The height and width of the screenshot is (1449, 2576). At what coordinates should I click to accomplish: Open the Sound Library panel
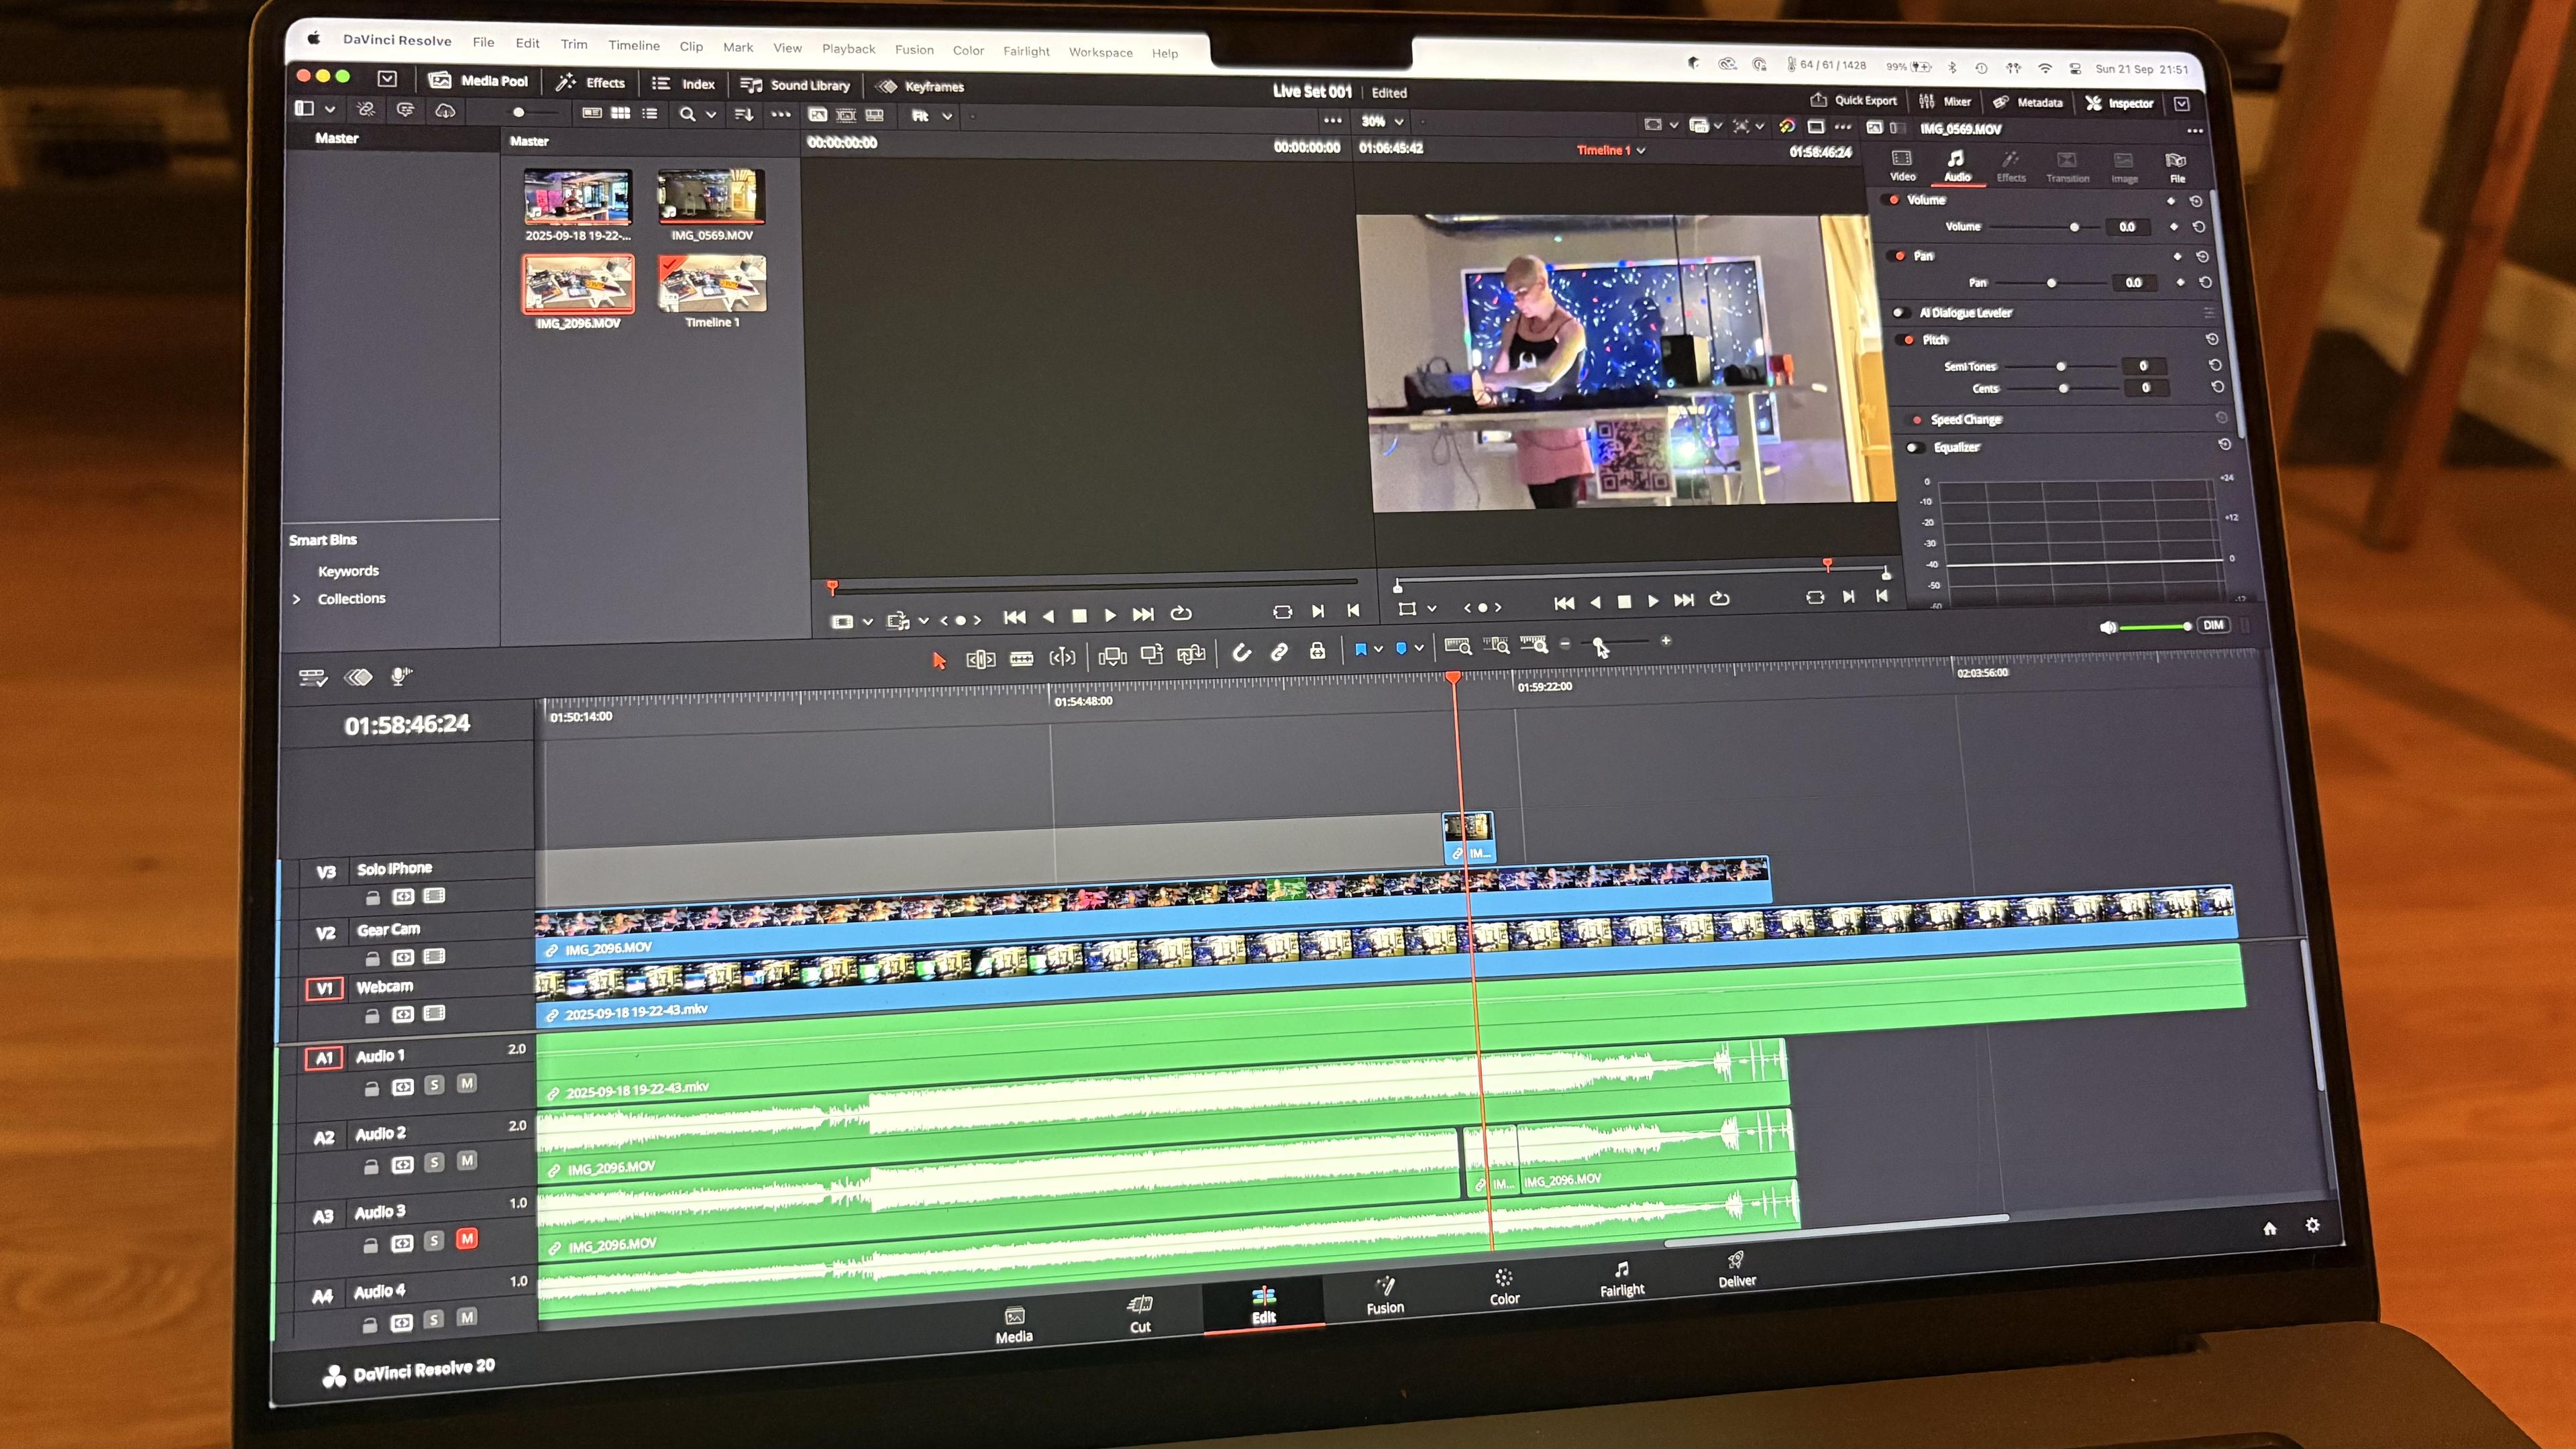pyautogui.click(x=796, y=85)
